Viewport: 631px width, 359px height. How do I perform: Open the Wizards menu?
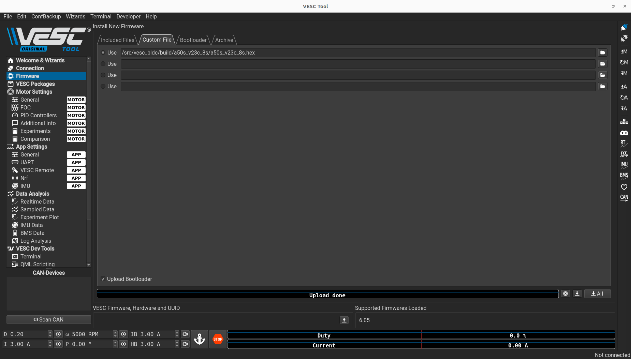click(75, 16)
